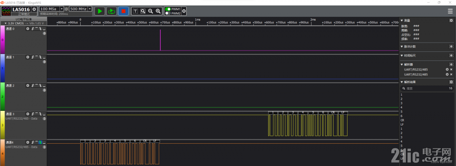This screenshot has height=166, width=456.
Task: Add a time ruler with plus button
Action: pos(451,56)
